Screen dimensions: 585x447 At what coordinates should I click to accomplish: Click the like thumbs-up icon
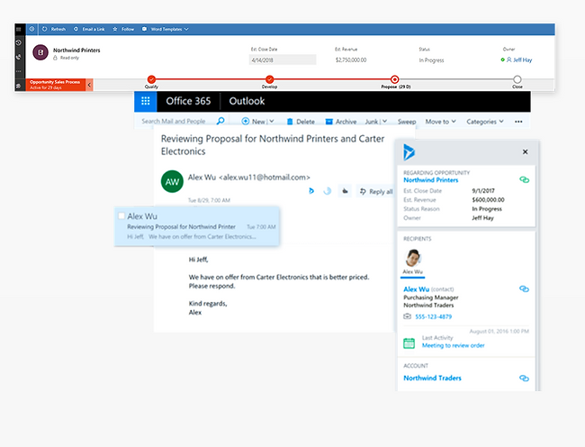[345, 191]
